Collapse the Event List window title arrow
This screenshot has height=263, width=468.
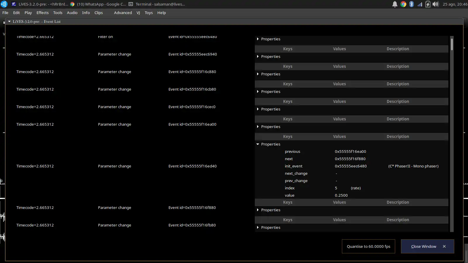coord(9,21)
